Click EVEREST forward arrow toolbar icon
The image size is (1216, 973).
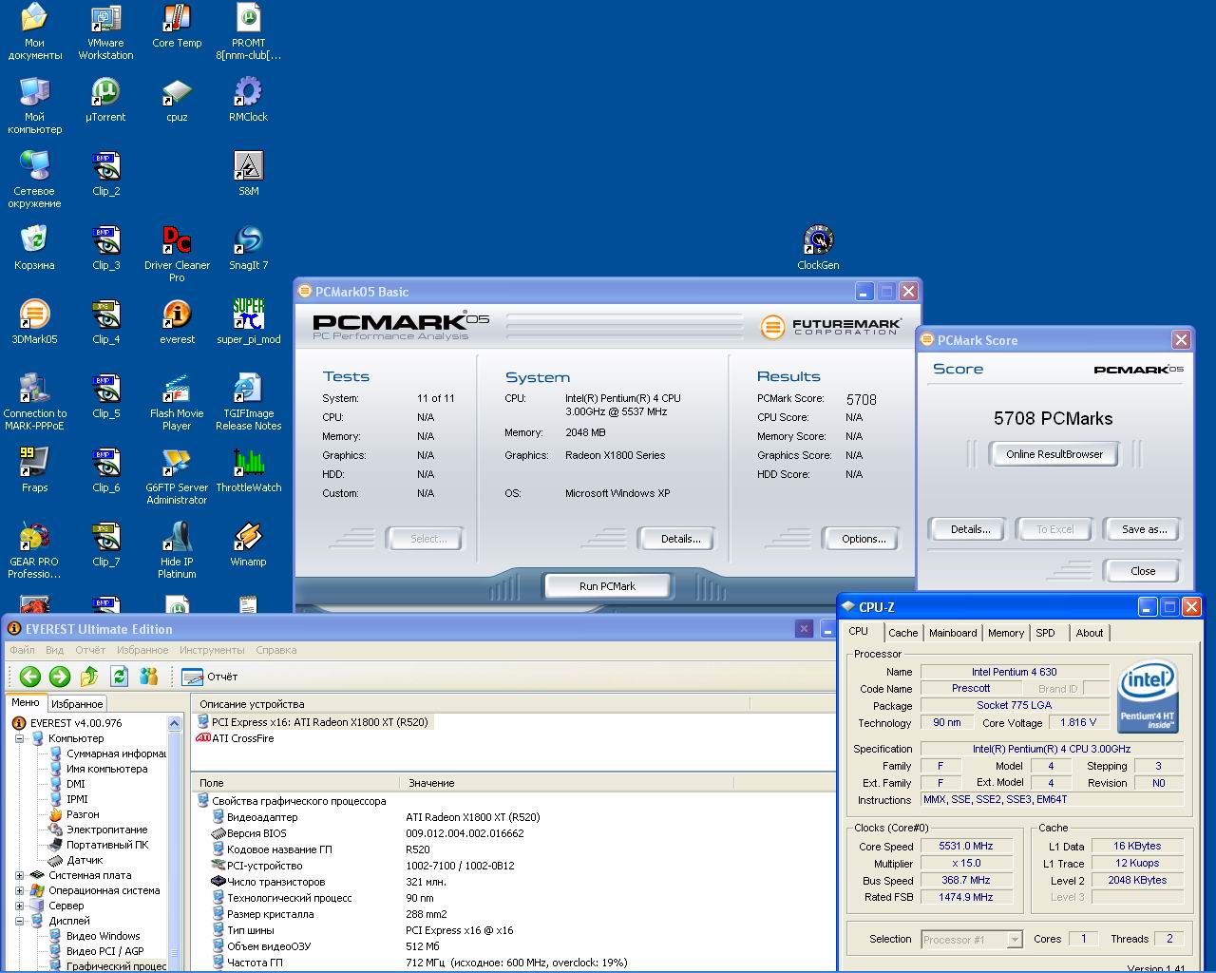[60, 677]
